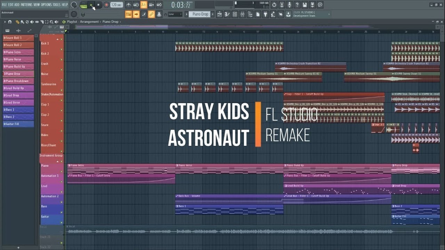Click the pause playback button
445x250 pixels.
[91, 5]
